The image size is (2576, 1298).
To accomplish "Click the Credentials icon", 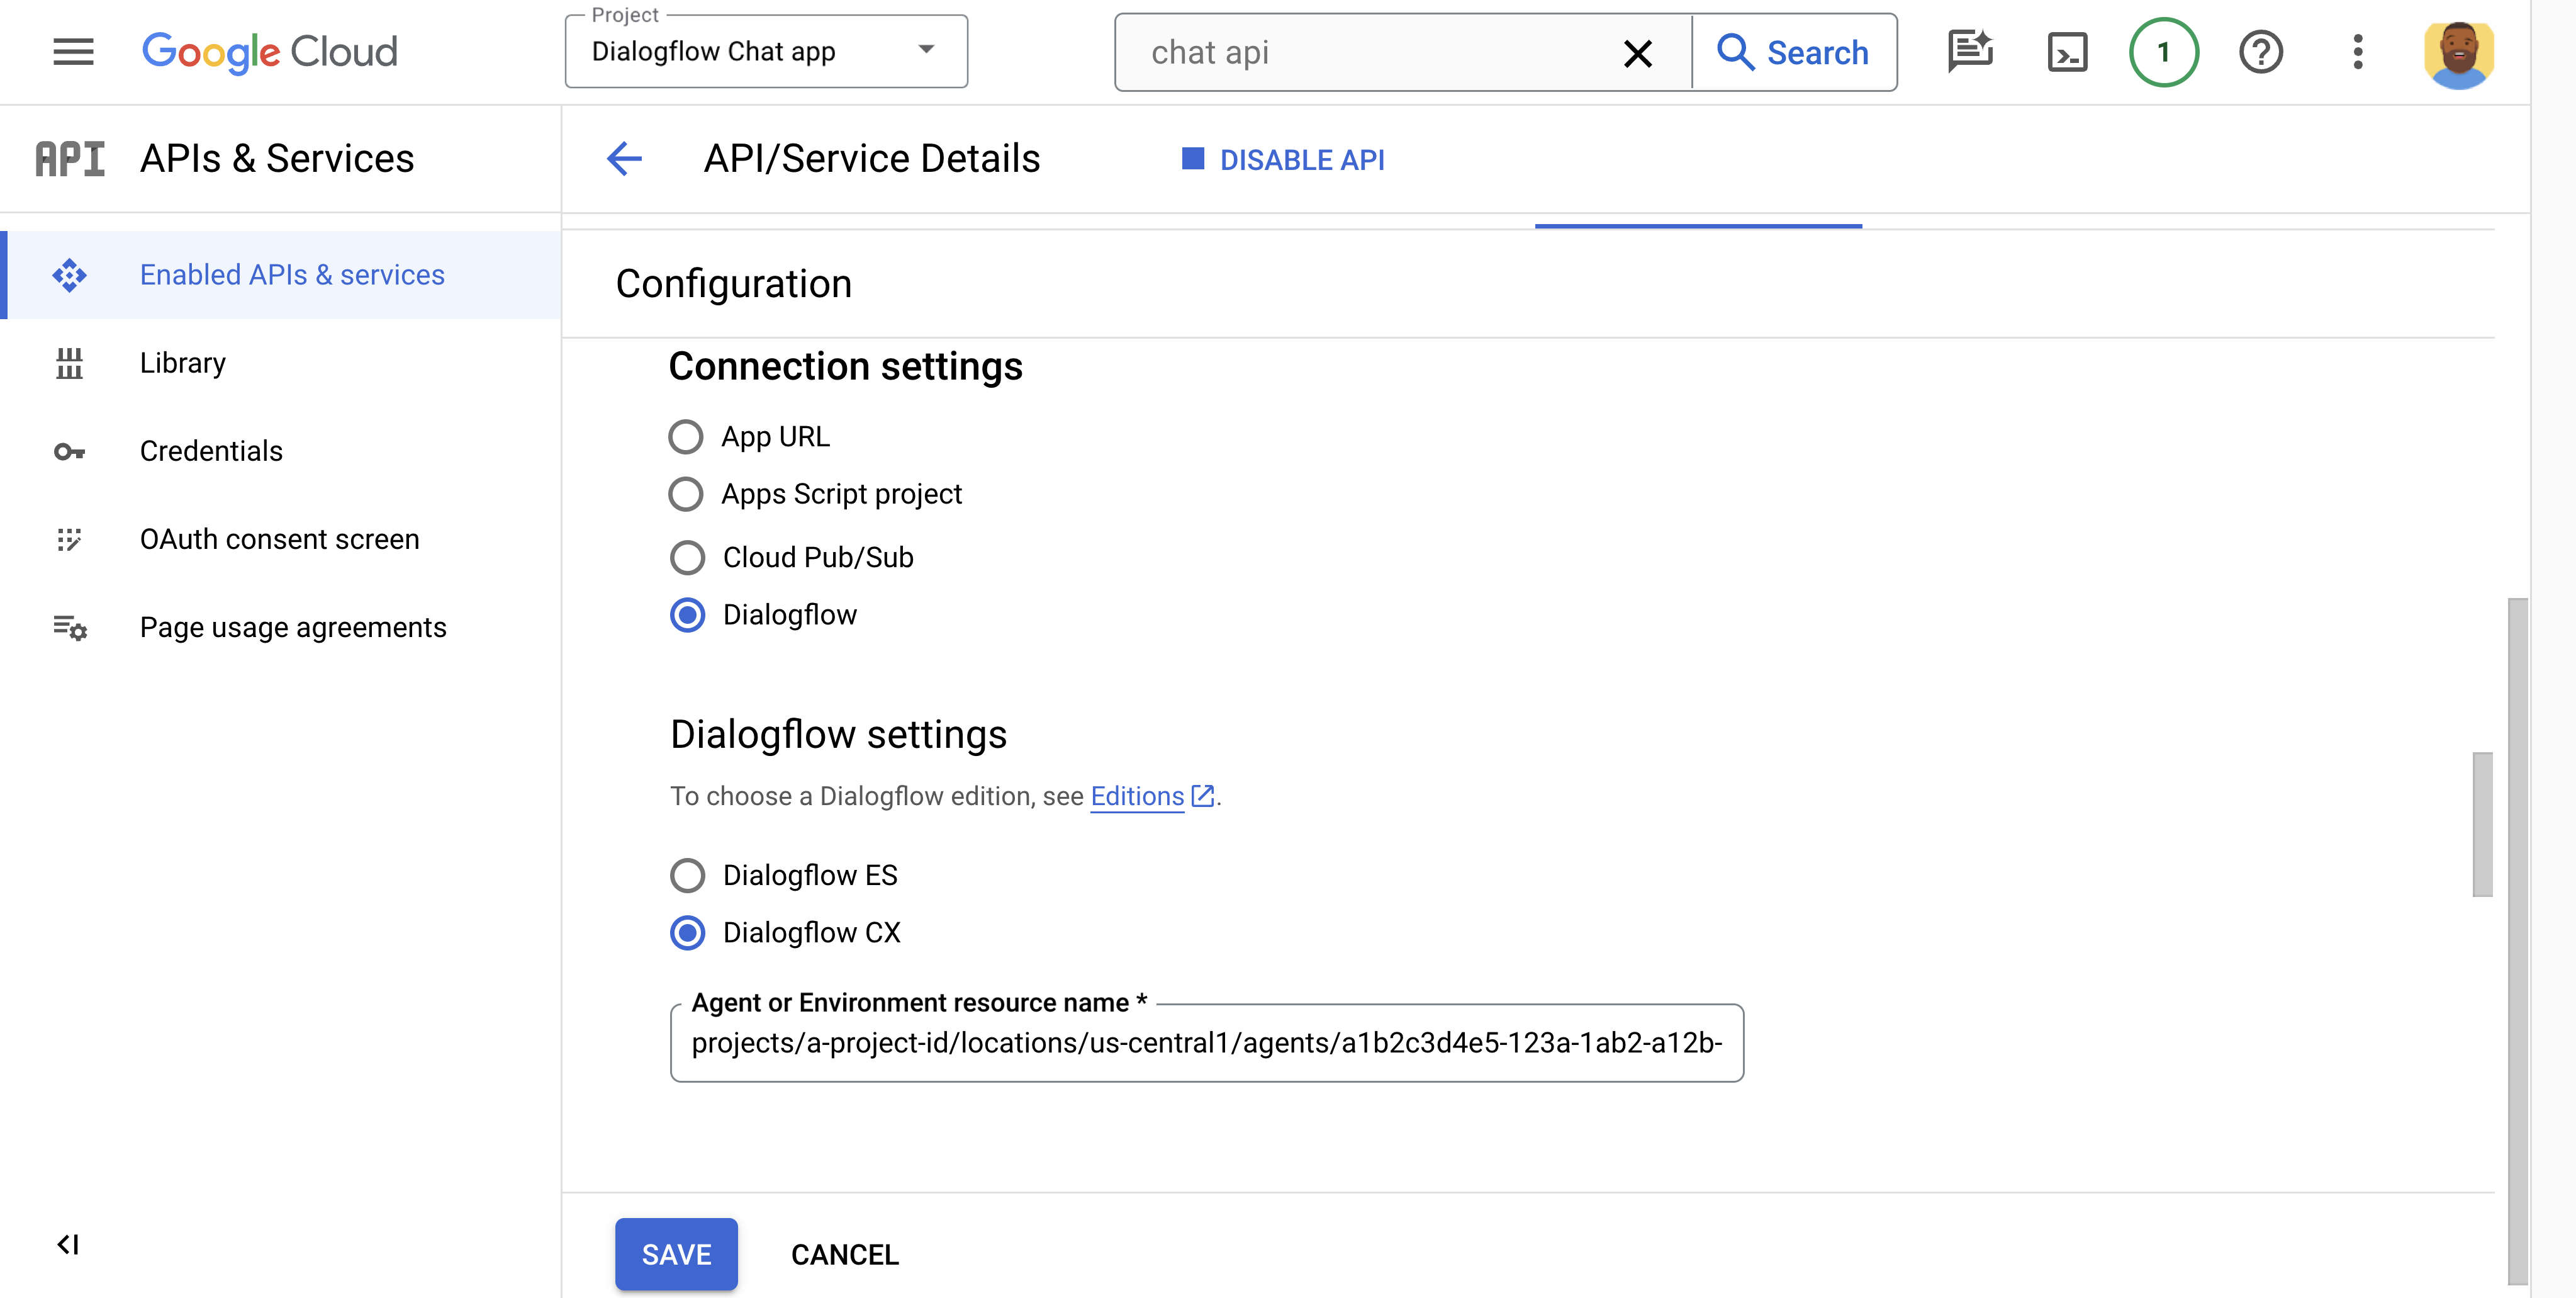I will coord(68,450).
